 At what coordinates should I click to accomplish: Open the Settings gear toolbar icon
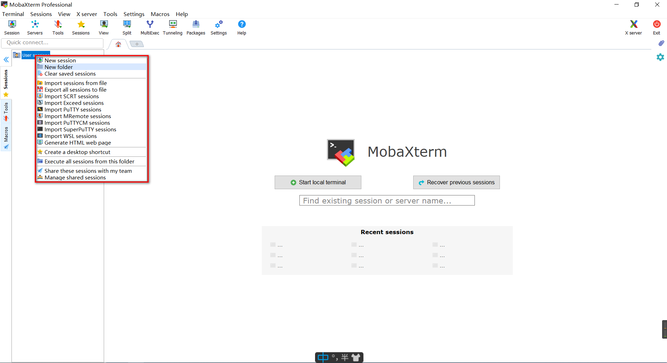[x=219, y=27]
